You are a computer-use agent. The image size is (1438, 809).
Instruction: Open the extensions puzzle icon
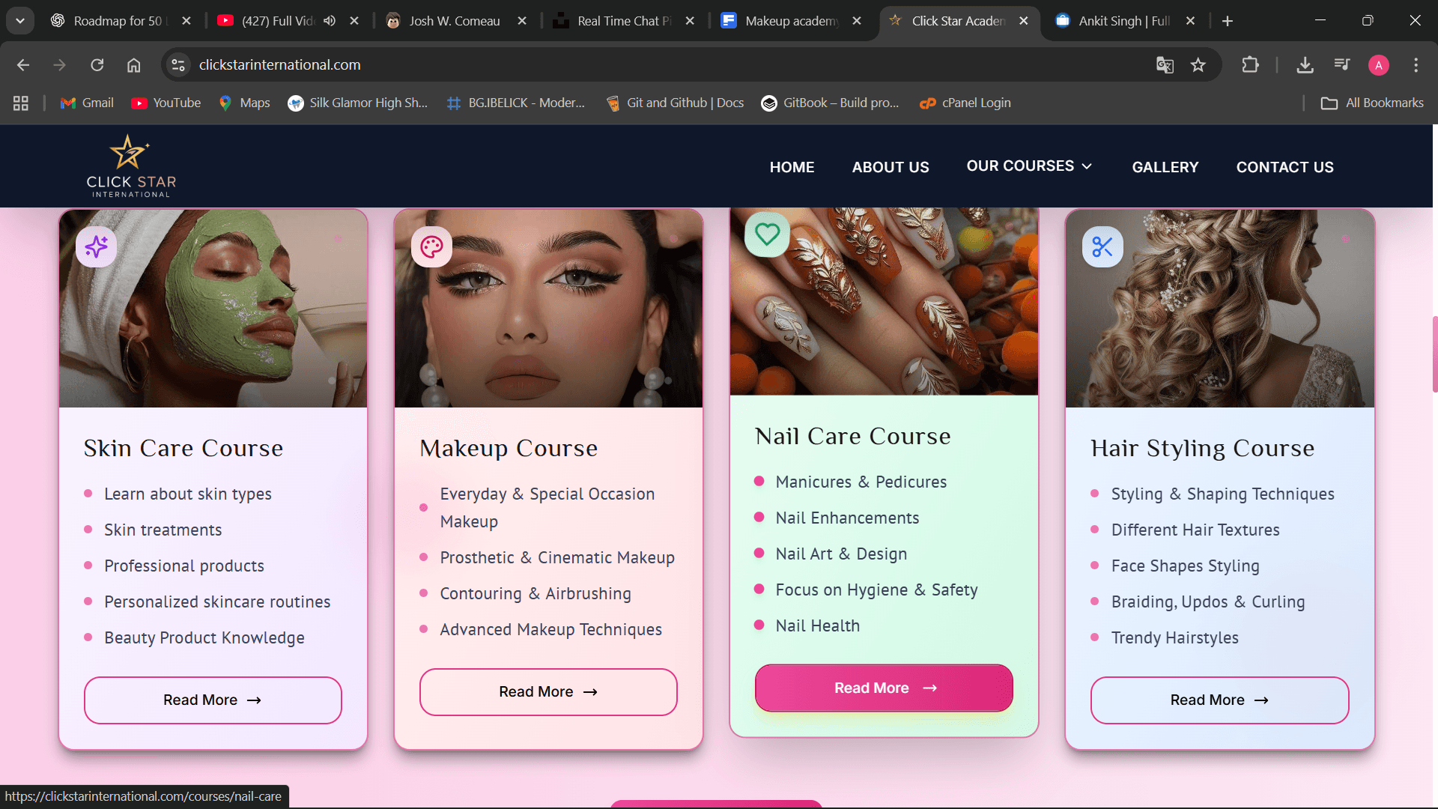(1250, 65)
